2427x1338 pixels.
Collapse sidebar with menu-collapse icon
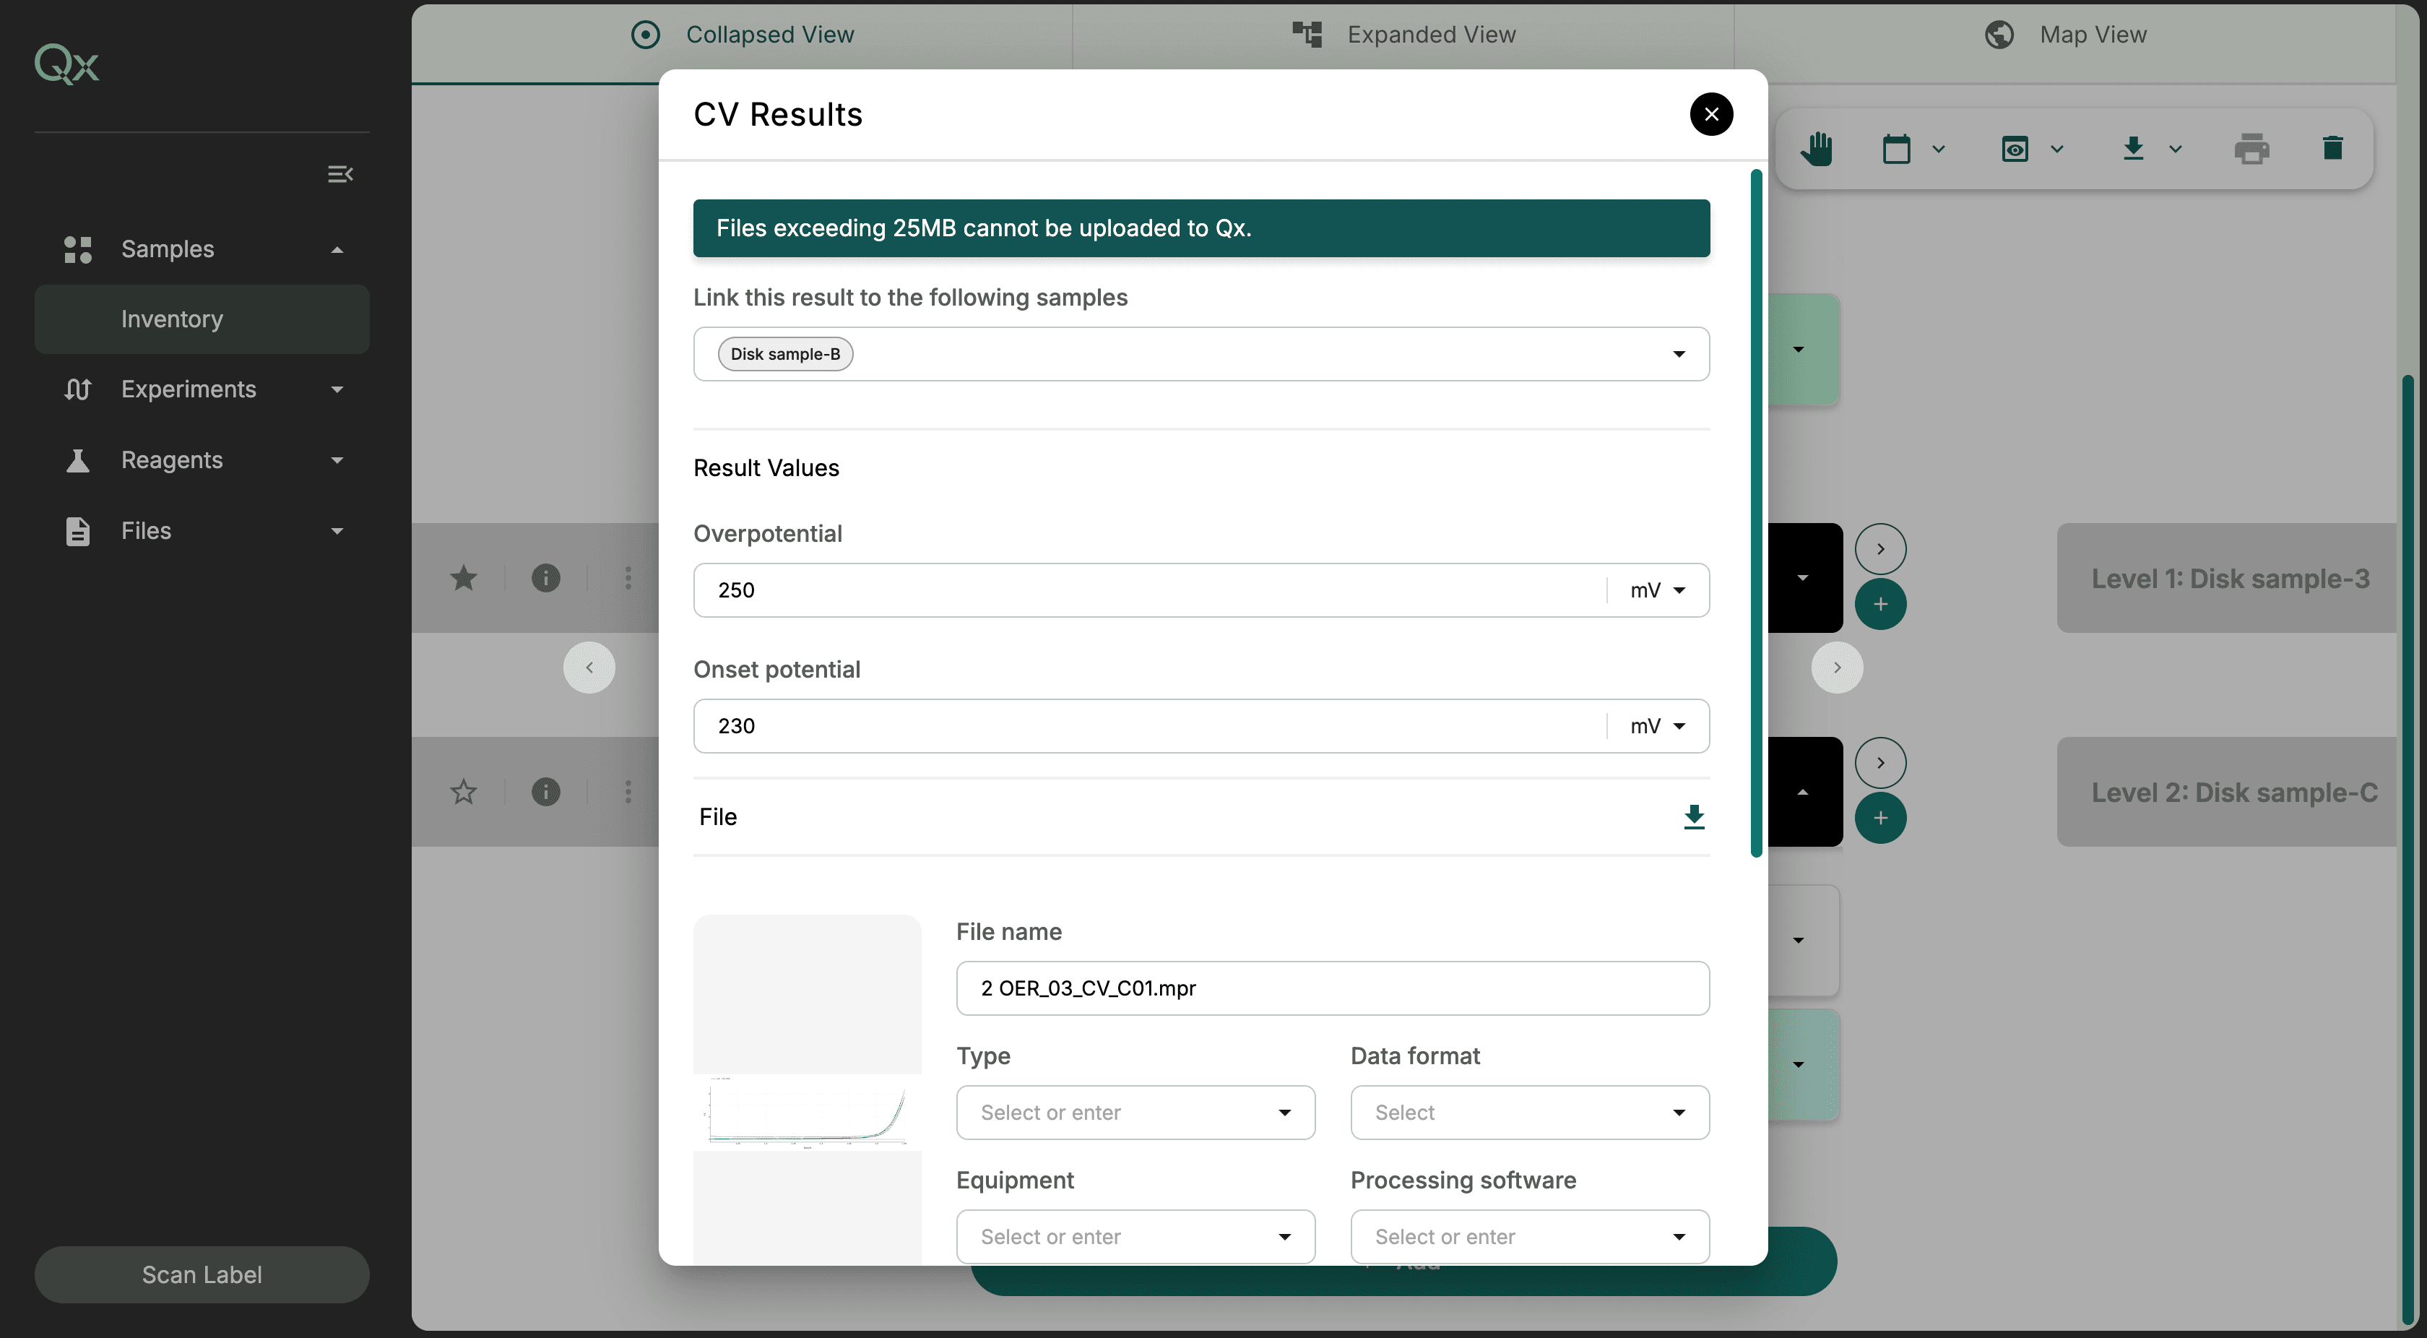coord(340,174)
